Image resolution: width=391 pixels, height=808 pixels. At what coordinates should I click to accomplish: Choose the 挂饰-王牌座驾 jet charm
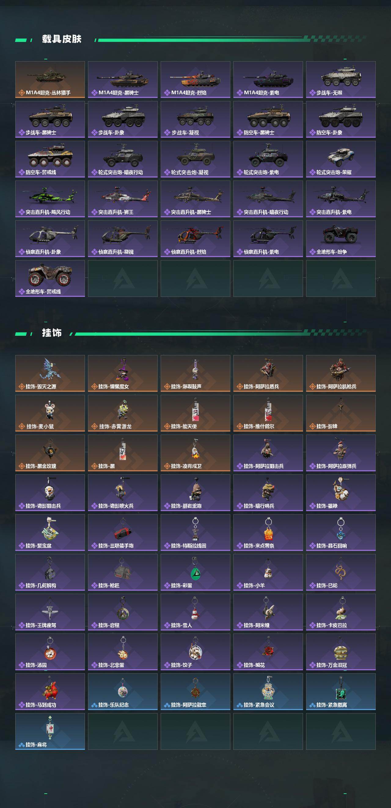point(50,612)
